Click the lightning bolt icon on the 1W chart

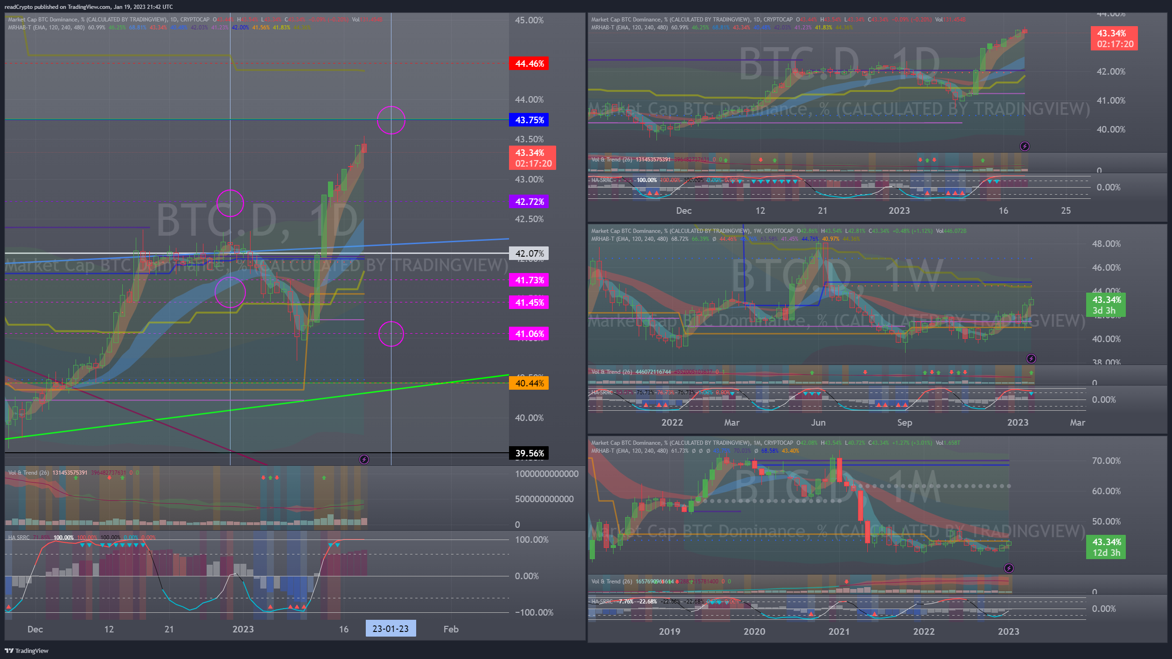(x=1031, y=358)
